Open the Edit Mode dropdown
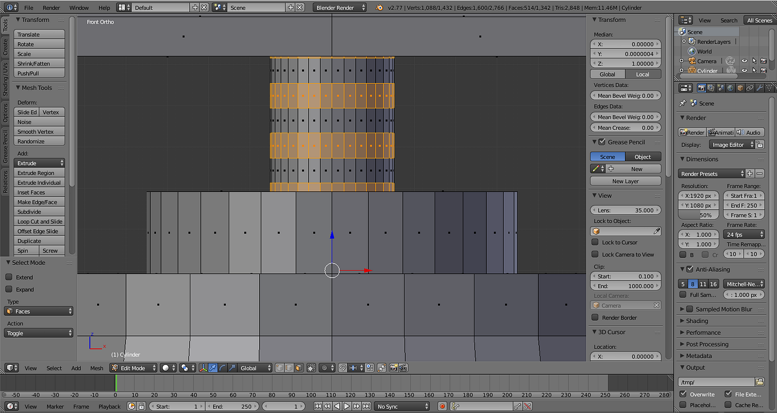This screenshot has height=413, width=777. pyautogui.click(x=133, y=368)
